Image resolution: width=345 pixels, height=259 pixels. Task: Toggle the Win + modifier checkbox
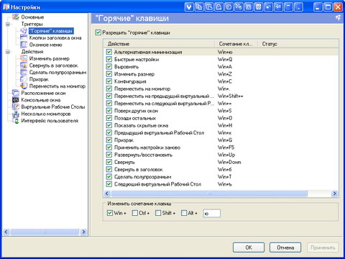click(x=110, y=213)
